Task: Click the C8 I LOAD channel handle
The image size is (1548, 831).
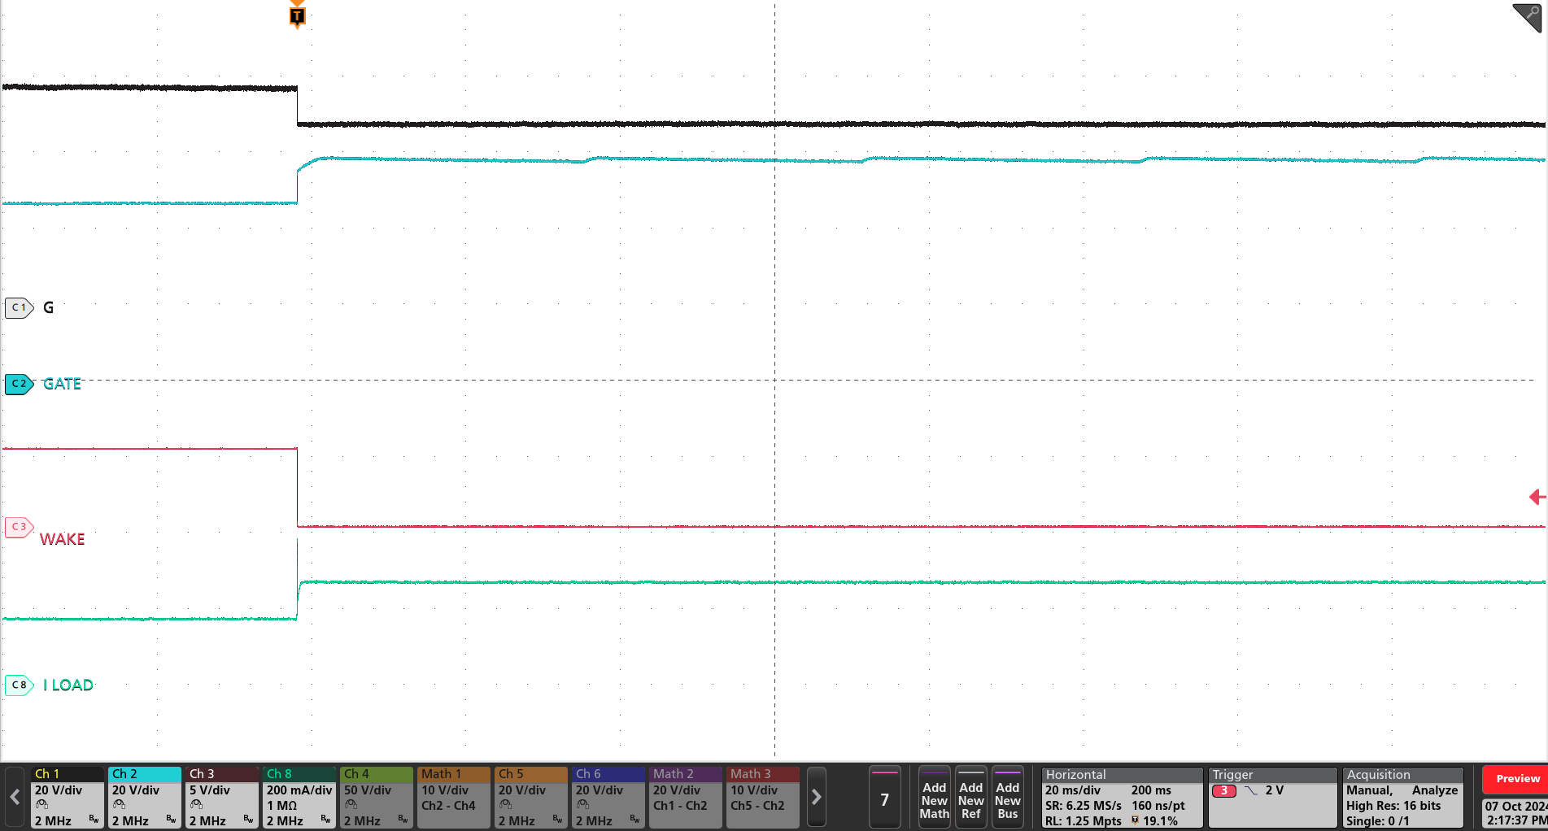Action: 18,685
